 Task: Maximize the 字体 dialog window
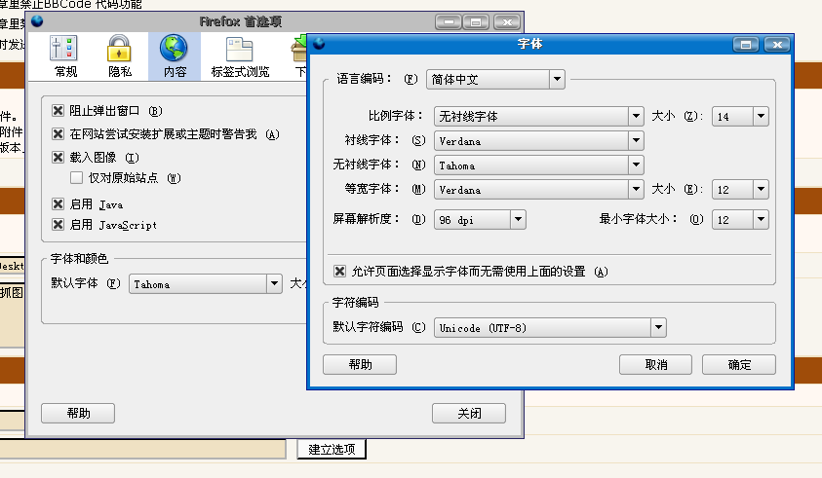[746, 45]
